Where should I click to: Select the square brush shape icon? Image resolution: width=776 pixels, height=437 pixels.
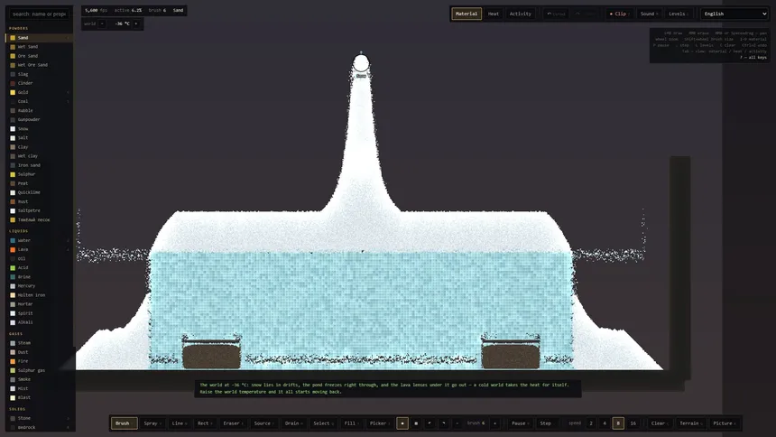[x=416, y=423]
